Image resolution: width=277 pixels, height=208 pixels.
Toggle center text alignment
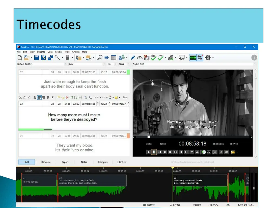coord(39,97)
